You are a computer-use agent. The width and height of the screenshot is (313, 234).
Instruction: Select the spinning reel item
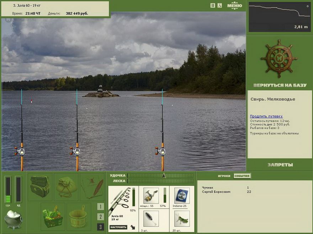151,196
